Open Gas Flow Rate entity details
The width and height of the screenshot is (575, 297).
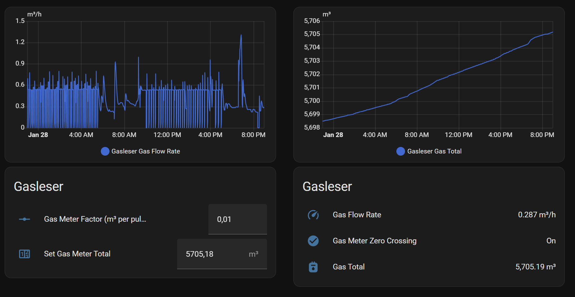click(x=357, y=215)
